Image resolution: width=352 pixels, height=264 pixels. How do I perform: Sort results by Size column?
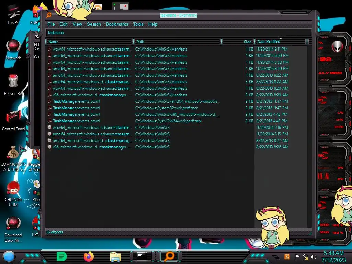(238, 42)
